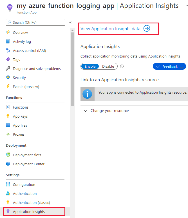Click the Deployment slots icon
The image size is (188, 218).
8,155
